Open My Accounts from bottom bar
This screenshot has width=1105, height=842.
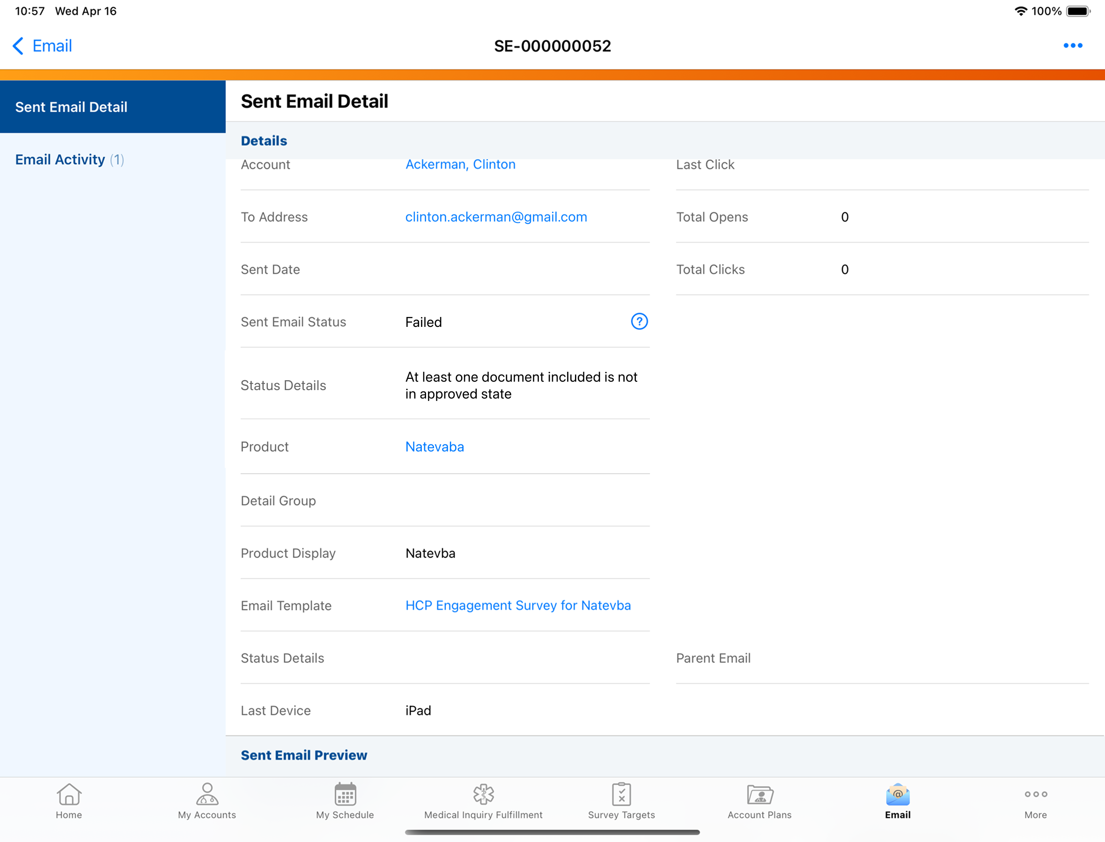point(206,795)
